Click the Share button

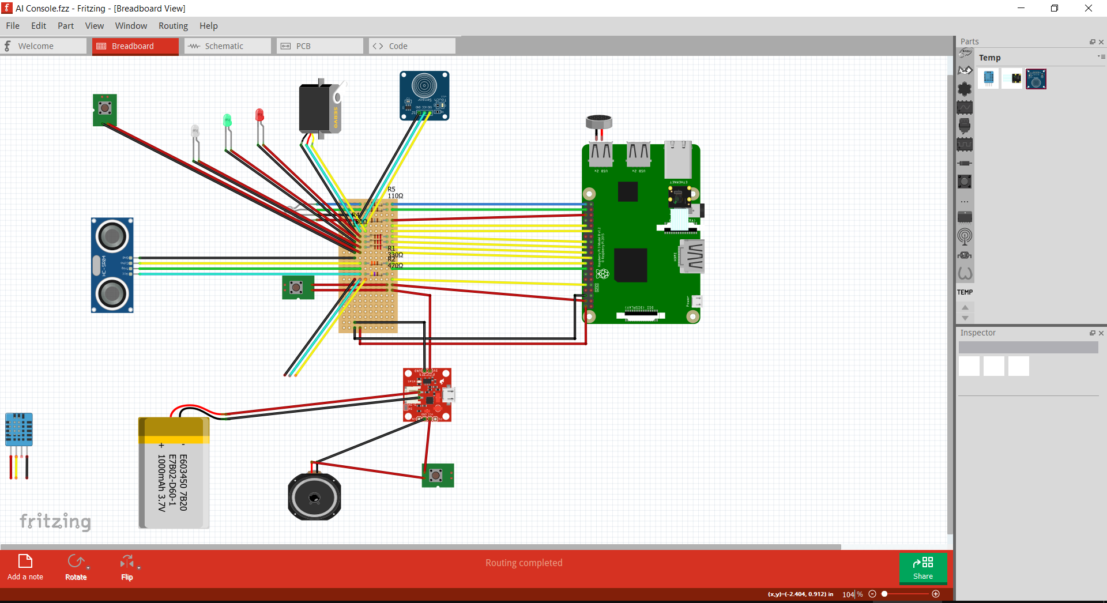point(923,568)
